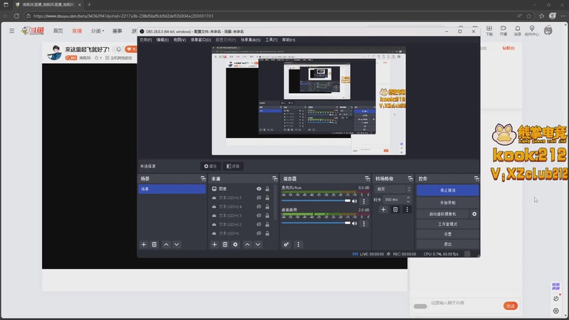Click 停止推流 stop streaming button

pos(448,190)
